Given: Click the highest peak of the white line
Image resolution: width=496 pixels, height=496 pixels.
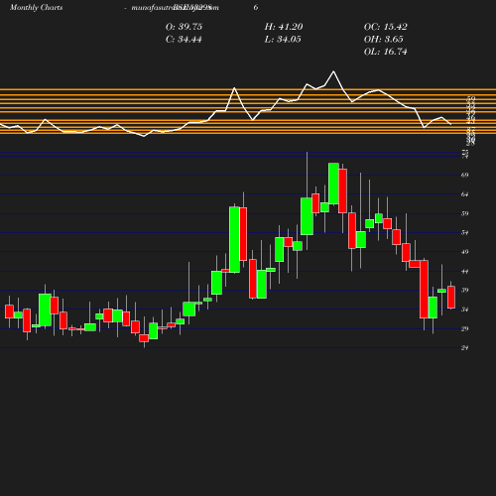Looking at the screenshot, I should click(x=333, y=71).
